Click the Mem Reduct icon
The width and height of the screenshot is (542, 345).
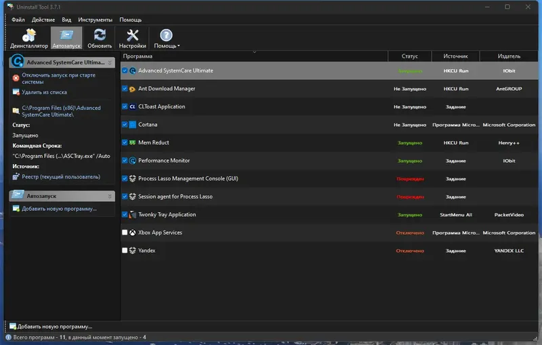pos(132,142)
